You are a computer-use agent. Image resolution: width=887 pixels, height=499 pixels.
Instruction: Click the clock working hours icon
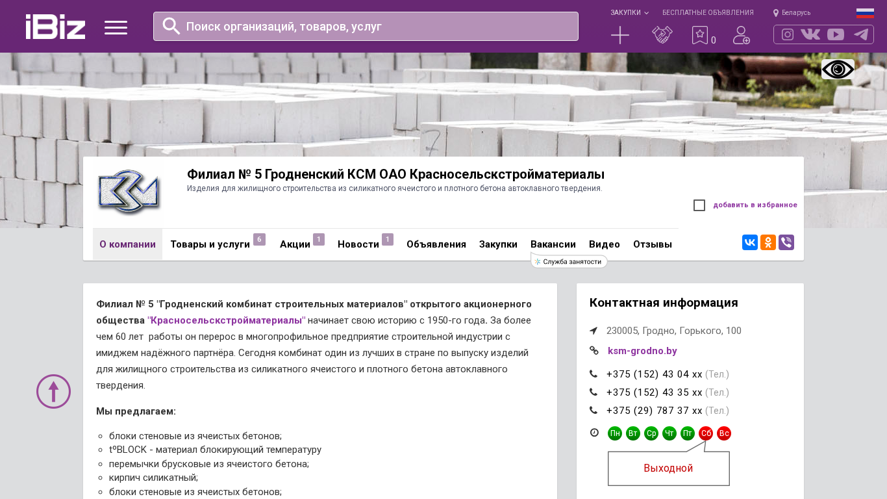click(594, 433)
